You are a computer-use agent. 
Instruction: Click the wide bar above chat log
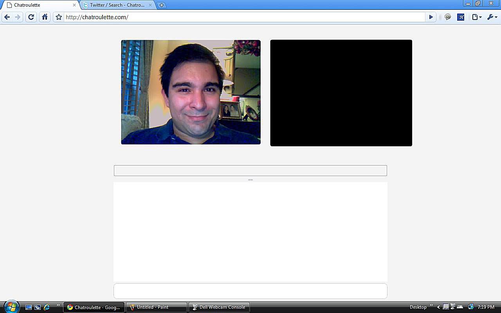coord(250,171)
